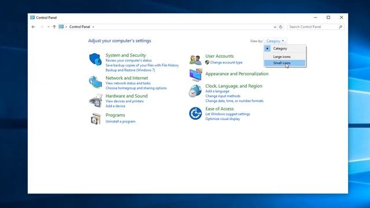Click Review your computer's status

[x=128, y=61]
